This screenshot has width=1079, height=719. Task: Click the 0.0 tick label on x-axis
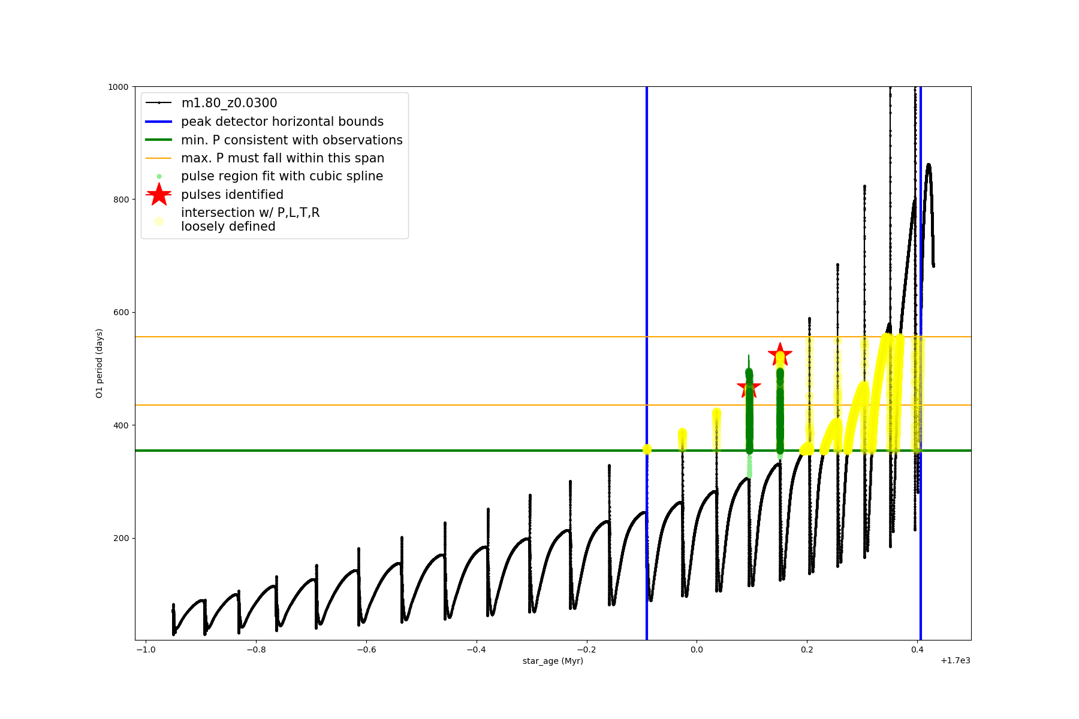(697, 649)
